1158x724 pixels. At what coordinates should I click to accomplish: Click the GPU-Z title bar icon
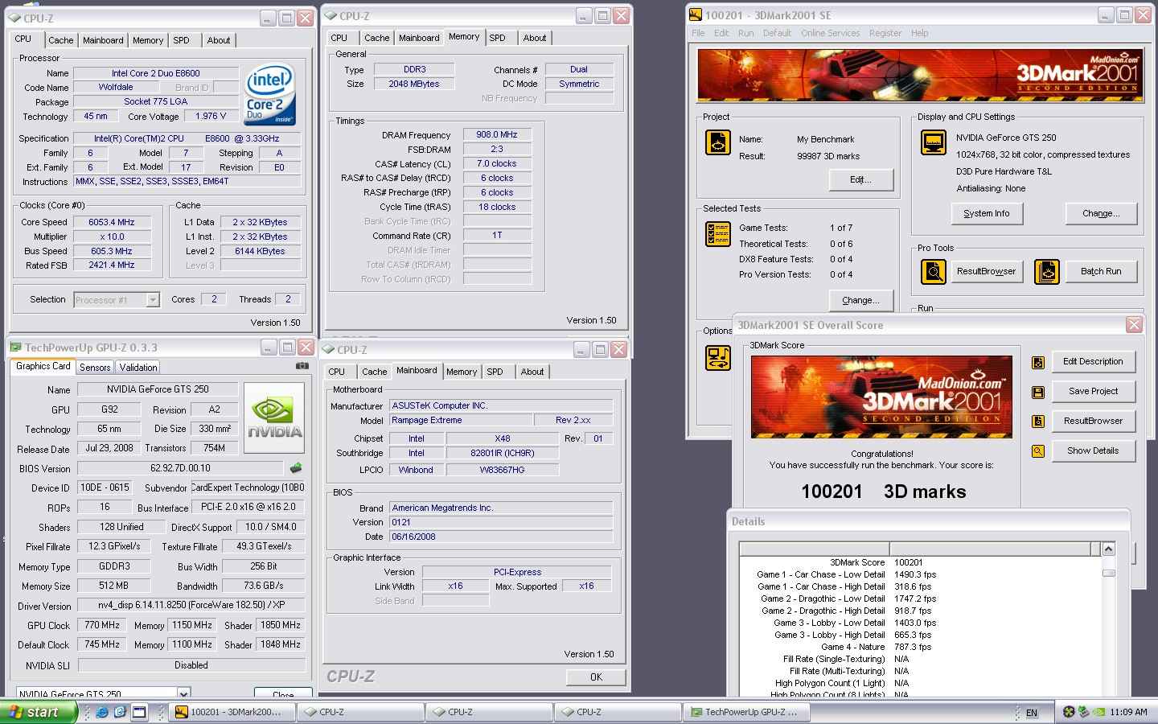tap(16, 348)
